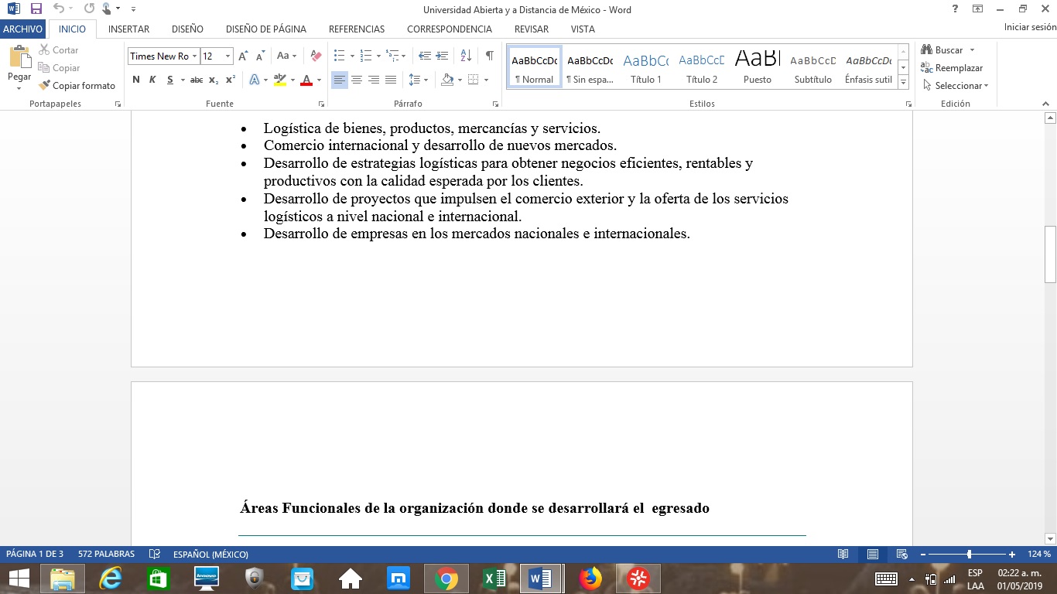The image size is (1057, 594).
Task: Switch to print layout view
Action: 872,554
